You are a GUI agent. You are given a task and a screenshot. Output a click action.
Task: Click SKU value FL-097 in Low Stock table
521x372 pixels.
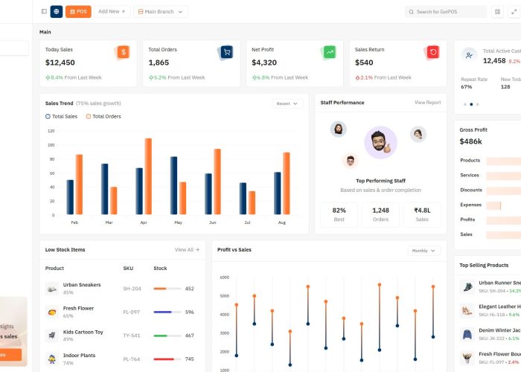[132, 312]
